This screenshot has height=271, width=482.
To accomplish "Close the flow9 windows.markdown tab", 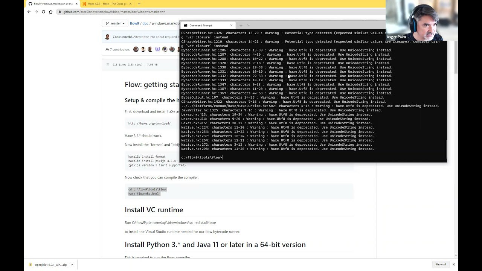I will point(76,4).
